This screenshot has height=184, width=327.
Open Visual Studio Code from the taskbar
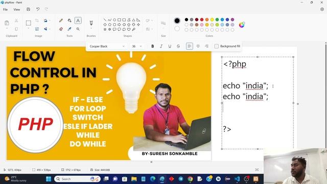(x=237, y=179)
